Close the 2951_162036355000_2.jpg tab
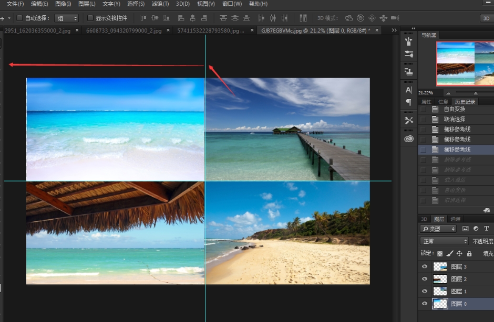The height and width of the screenshot is (322, 494). (77, 30)
